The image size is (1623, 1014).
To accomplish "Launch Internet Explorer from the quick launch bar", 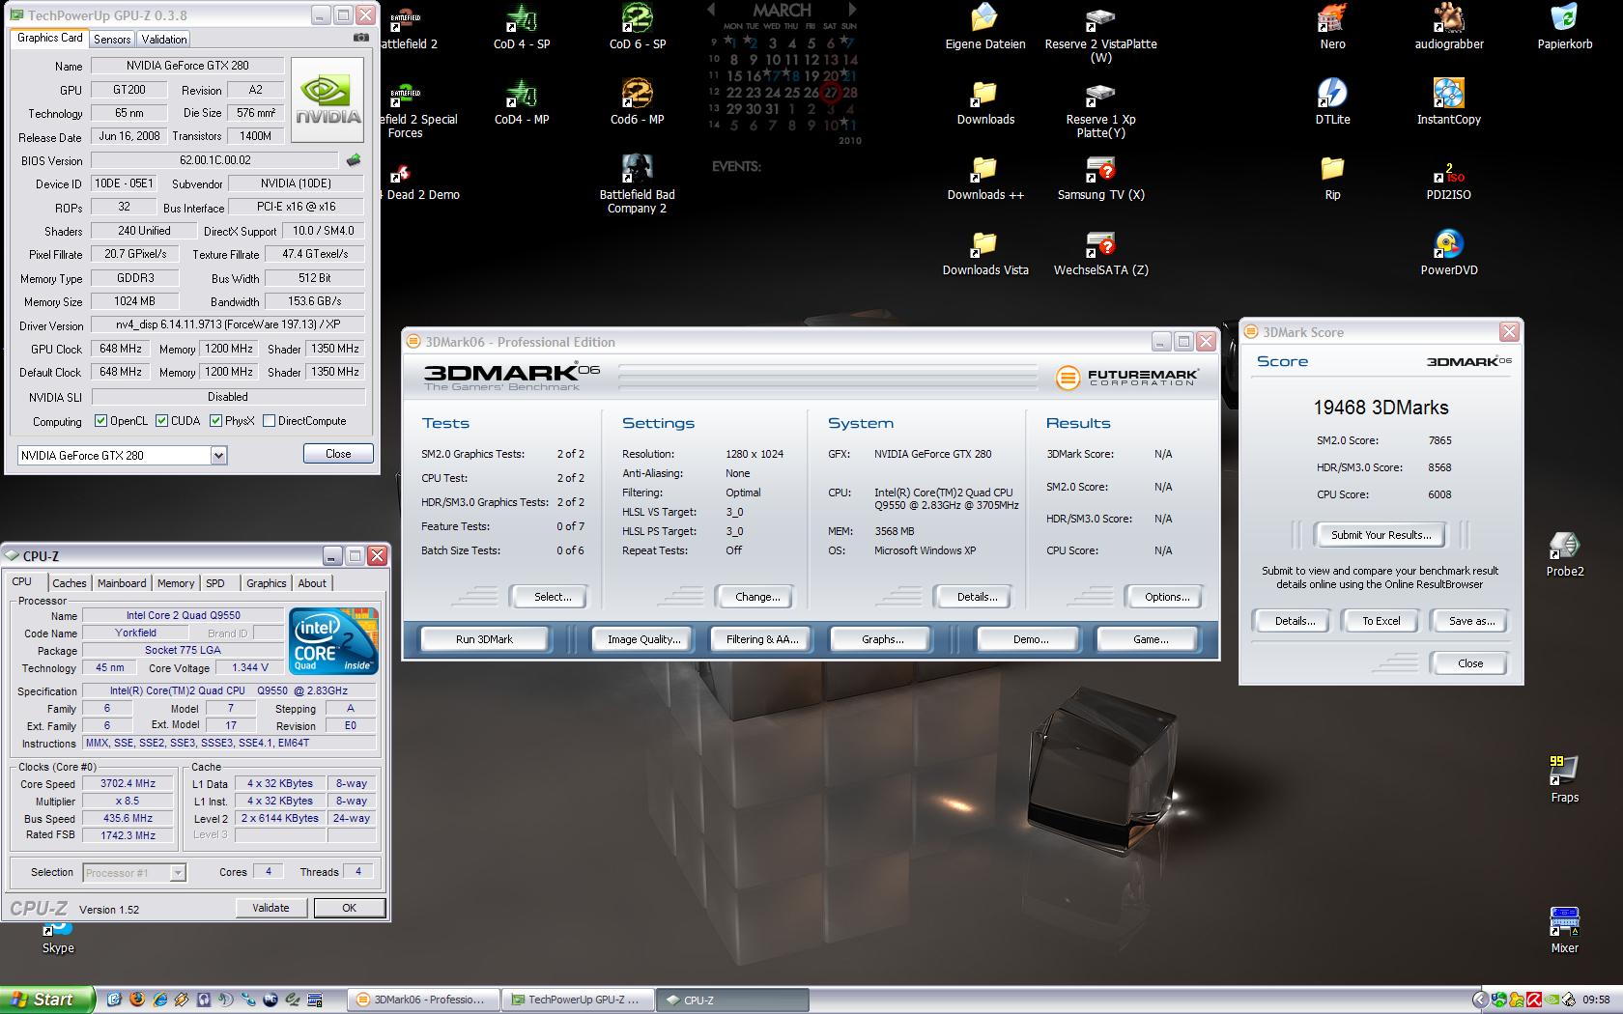I will tap(158, 1000).
